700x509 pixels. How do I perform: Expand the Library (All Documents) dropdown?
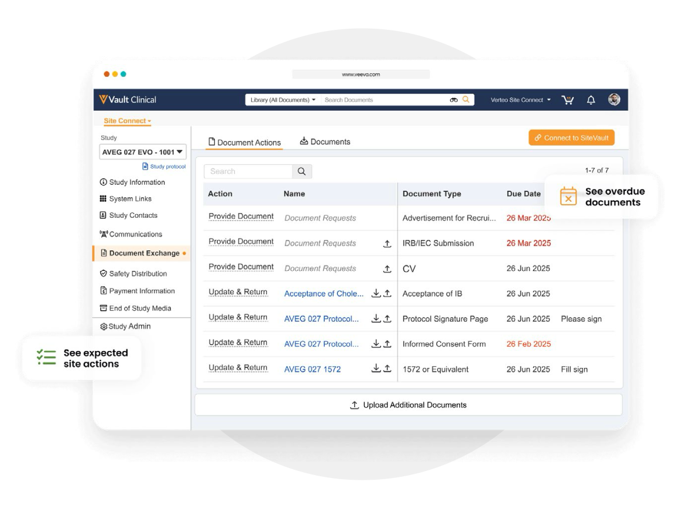(283, 100)
